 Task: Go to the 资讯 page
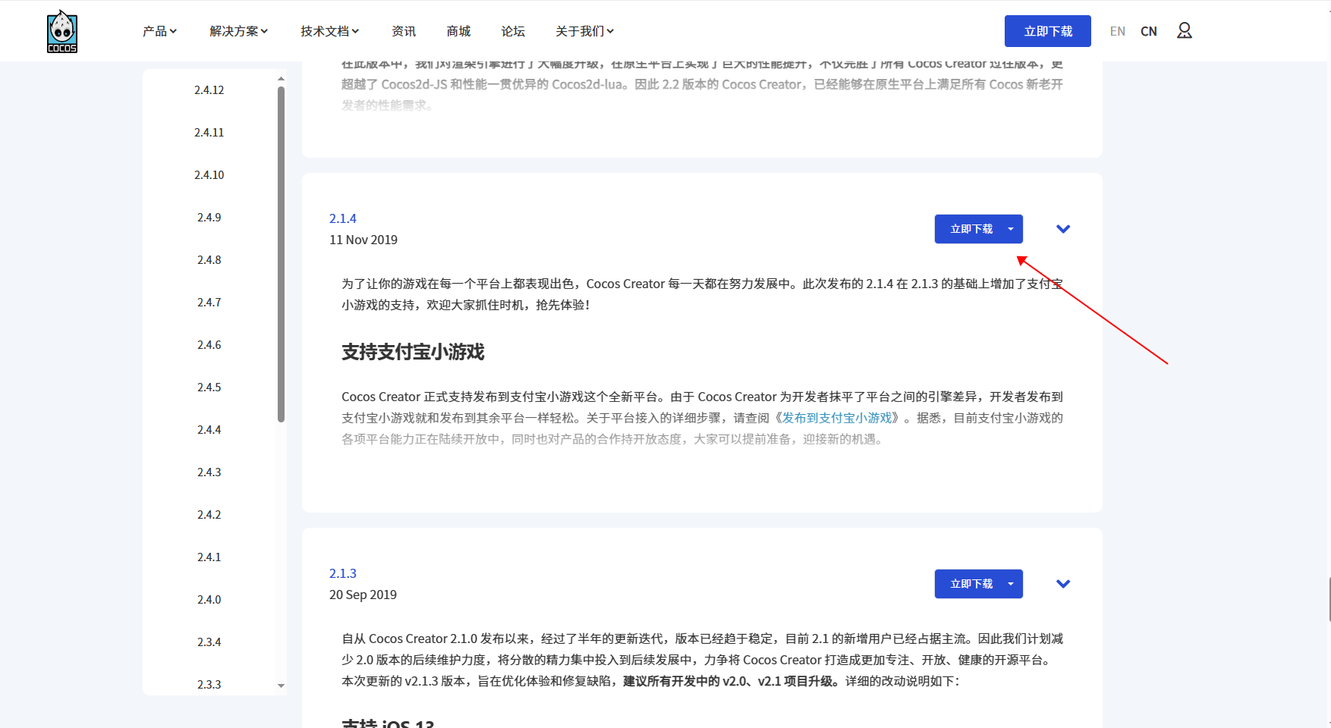(404, 31)
